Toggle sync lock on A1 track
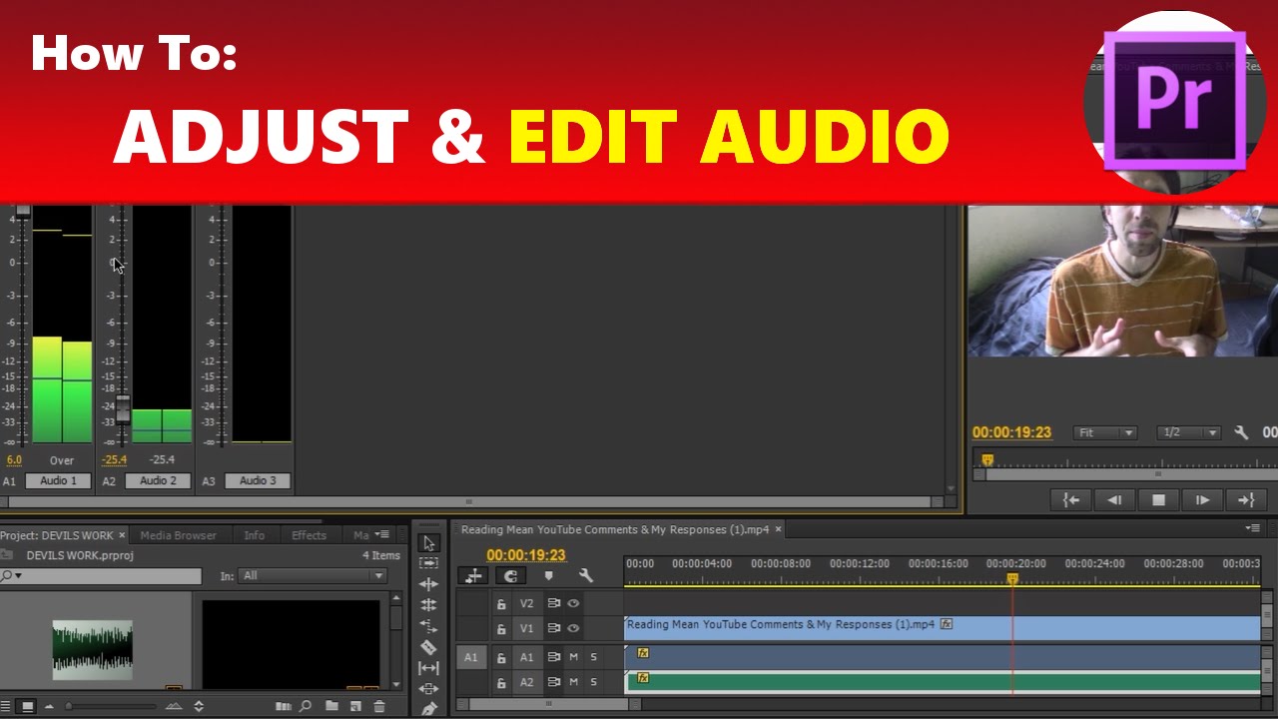1278x719 pixels. (x=553, y=657)
